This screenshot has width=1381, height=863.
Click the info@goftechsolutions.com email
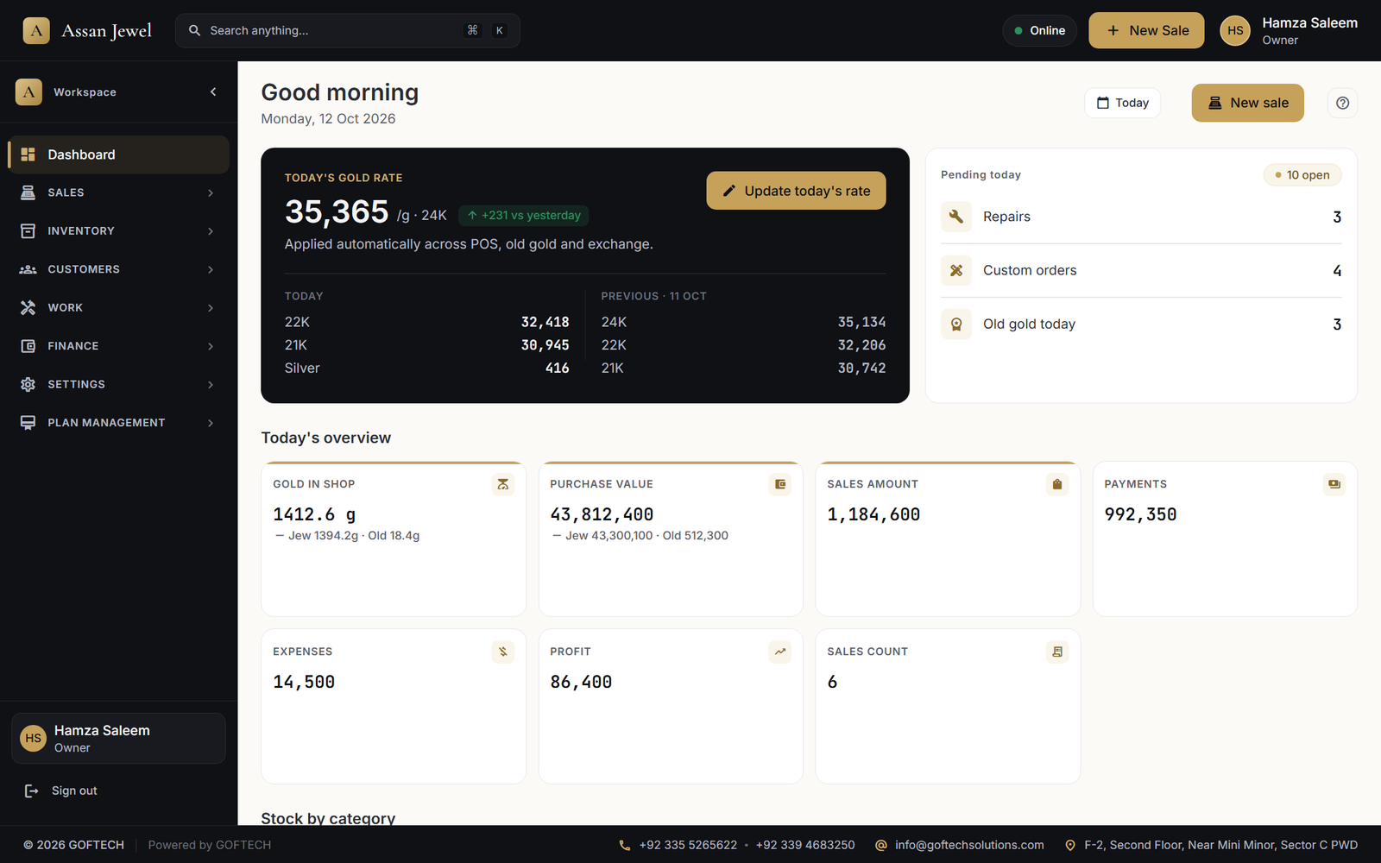[969, 845]
